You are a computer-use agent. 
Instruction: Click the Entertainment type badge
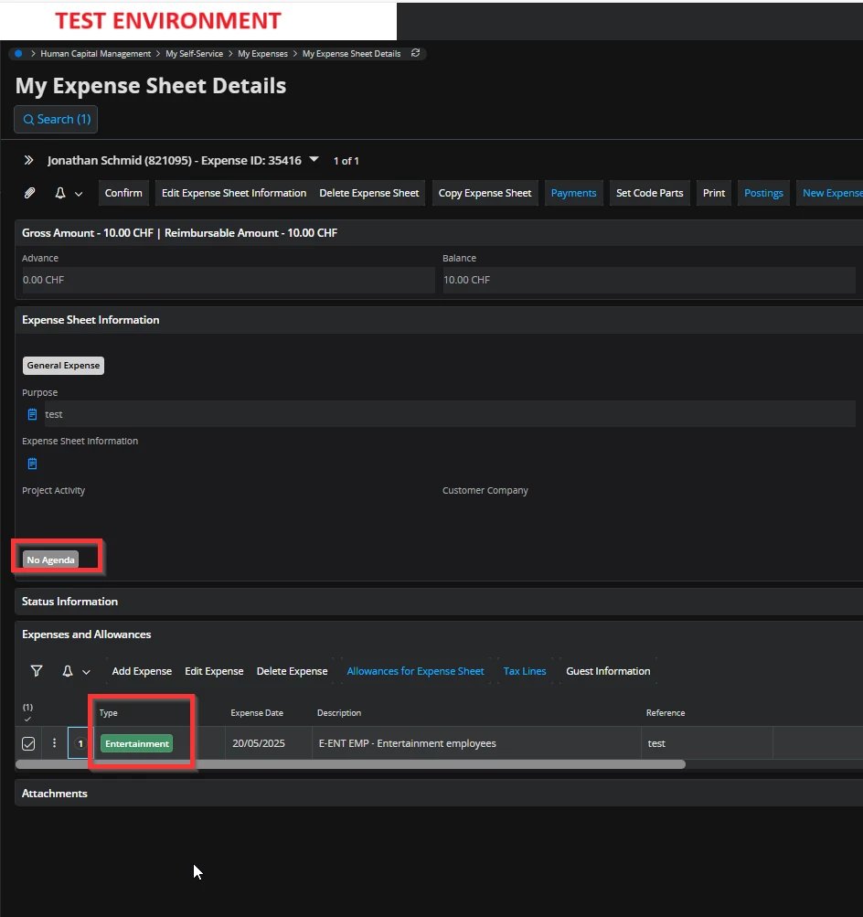(137, 743)
